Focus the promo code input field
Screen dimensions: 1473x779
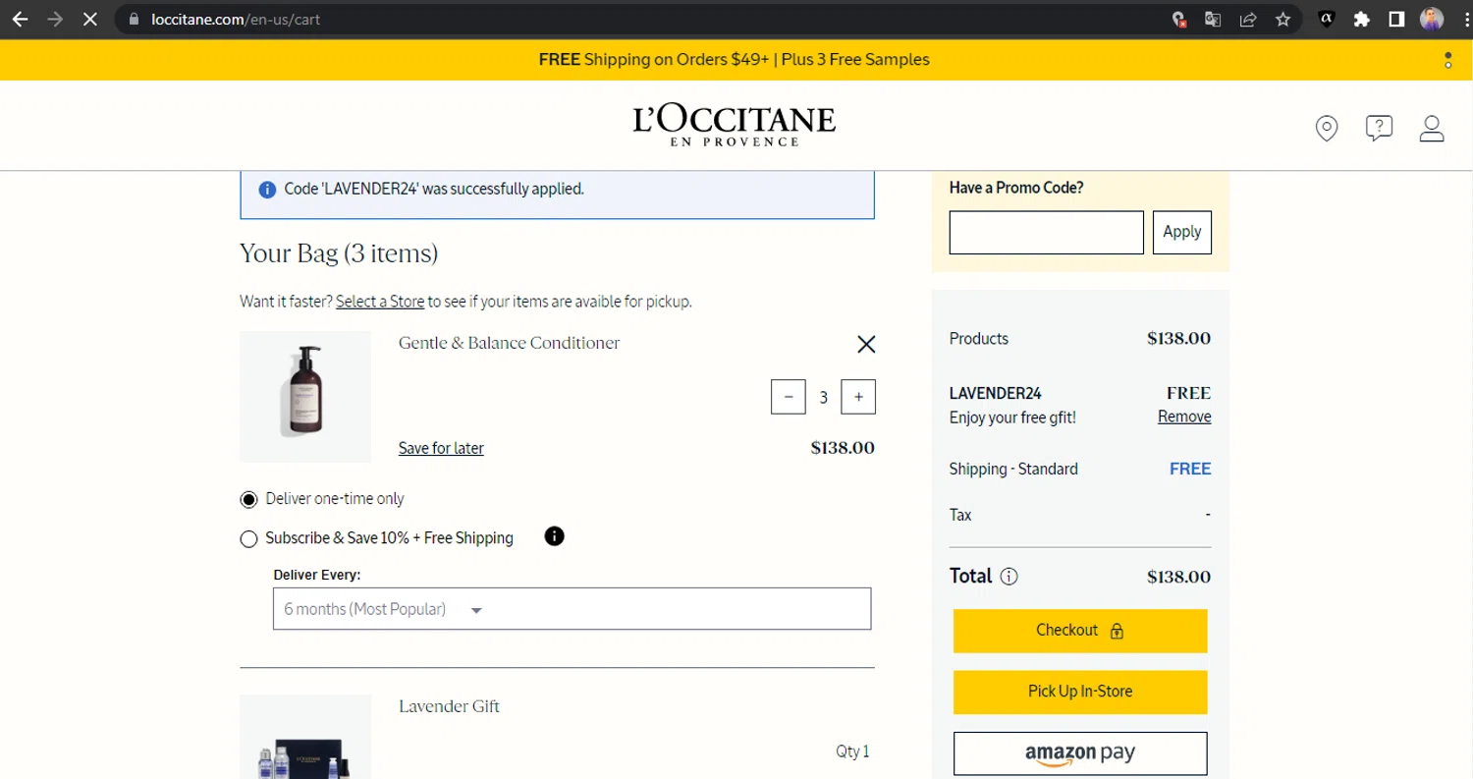point(1046,233)
